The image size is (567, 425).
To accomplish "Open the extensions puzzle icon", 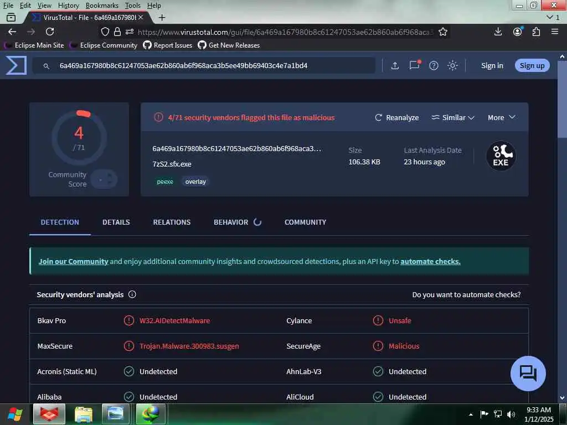I will tap(536, 32).
